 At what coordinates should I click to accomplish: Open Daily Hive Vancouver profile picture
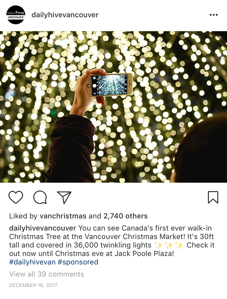16,15
